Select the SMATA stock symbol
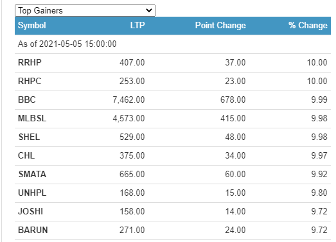The image size is (336, 242). [x=32, y=175]
